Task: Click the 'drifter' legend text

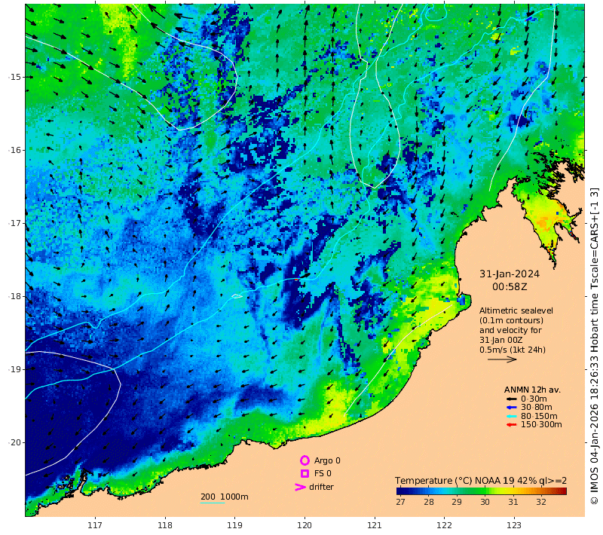Action: click(x=321, y=487)
